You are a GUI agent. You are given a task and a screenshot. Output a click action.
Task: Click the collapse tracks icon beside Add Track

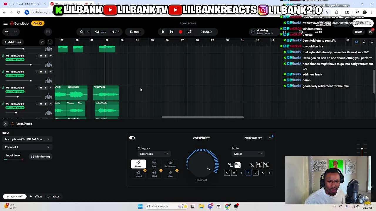pos(50,42)
